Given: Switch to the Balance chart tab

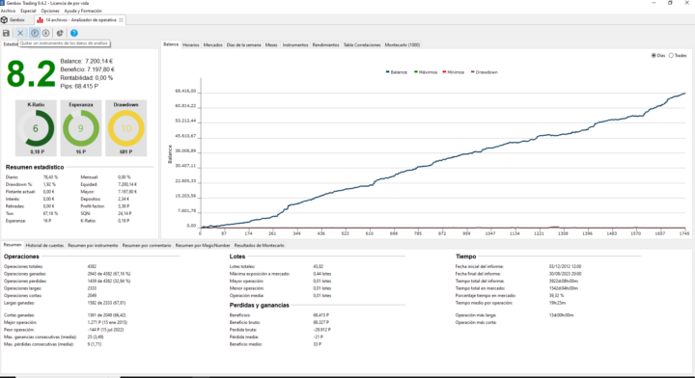Looking at the screenshot, I should (x=171, y=44).
